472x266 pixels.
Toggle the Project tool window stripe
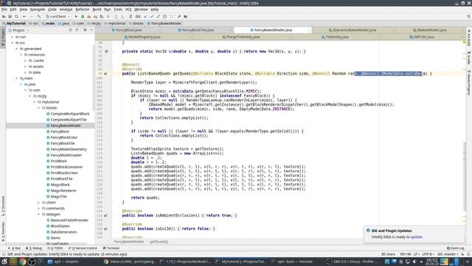3,37
